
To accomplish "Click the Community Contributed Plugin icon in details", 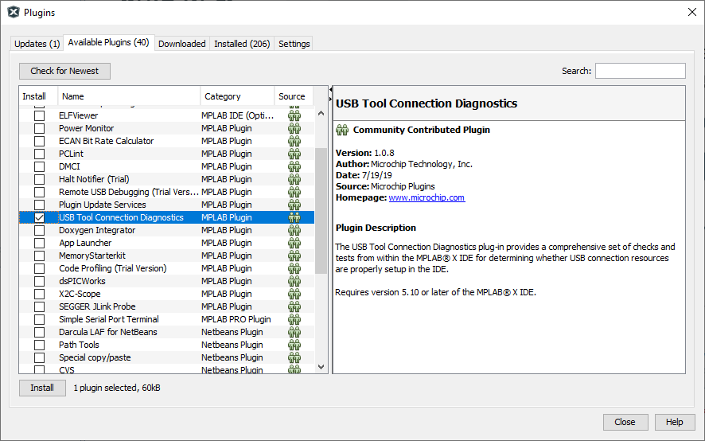I will point(342,130).
